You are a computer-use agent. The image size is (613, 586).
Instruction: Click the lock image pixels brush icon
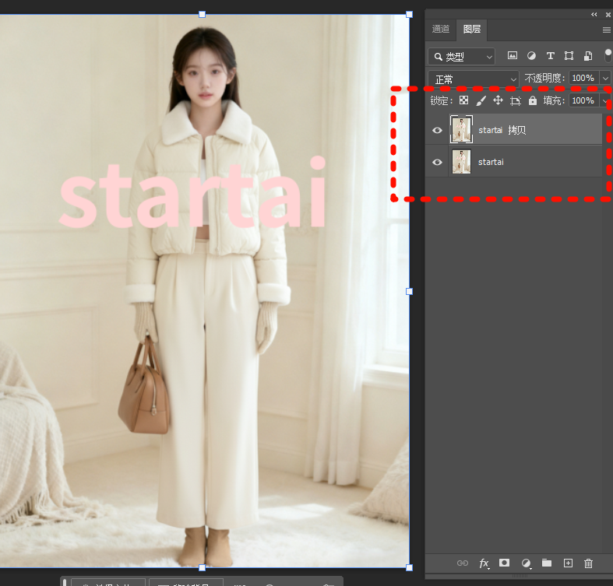[481, 101]
